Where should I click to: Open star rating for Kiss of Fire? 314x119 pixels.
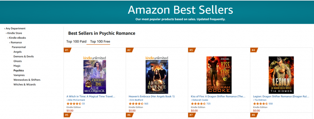[198, 104]
